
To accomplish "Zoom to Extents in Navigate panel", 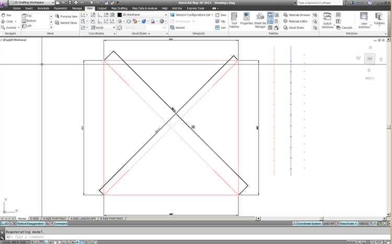I will click(10, 28).
